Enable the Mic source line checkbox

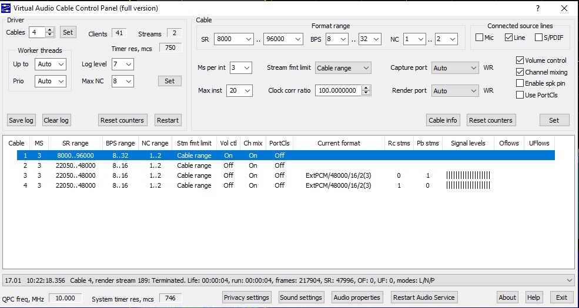pos(480,38)
